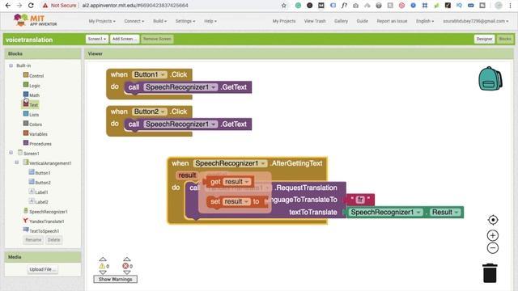This screenshot has width=518, height=291.
Task: Open the Build menu
Action: (159, 21)
